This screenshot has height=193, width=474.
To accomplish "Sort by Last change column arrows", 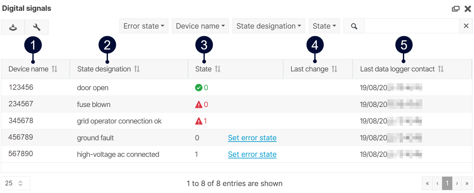I will click(x=334, y=69).
